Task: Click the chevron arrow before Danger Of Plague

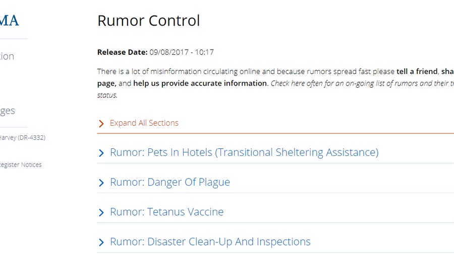Action: click(x=101, y=183)
